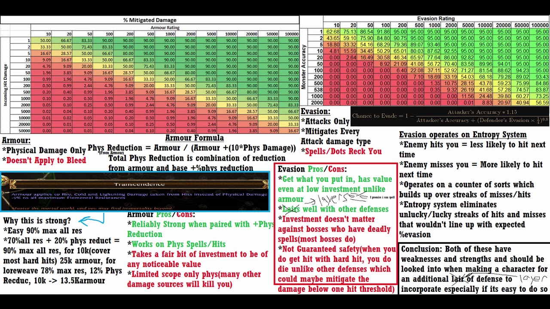Click the 'Phys Reduction = Armour /' formula line
The width and height of the screenshot is (550, 309).
[192, 148]
